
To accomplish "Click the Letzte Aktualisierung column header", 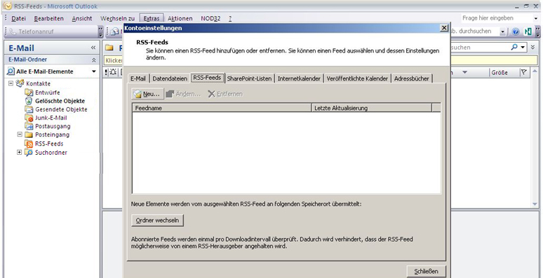I will click(372, 108).
